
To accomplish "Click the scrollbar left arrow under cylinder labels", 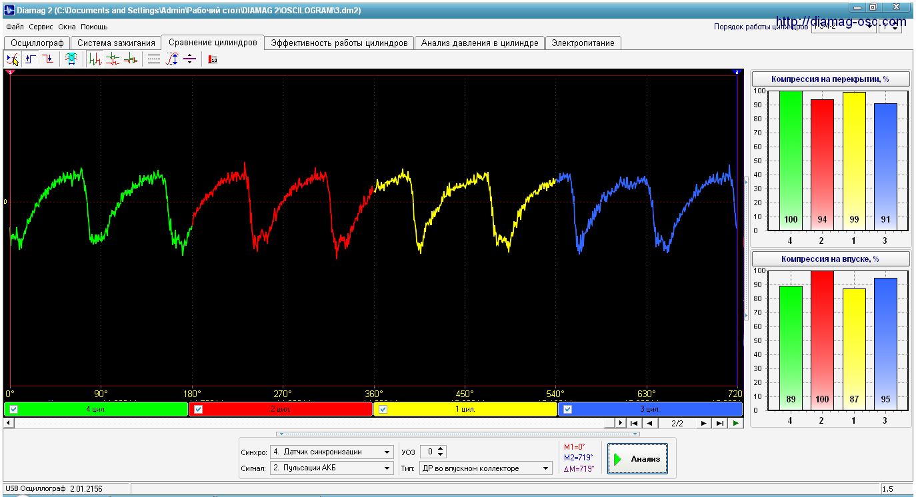I will tap(9, 423).
